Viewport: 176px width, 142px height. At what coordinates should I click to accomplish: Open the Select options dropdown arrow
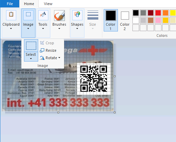pyautogui.click(x=31, y=58)
